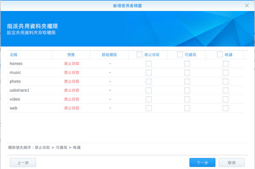This screenshot has height=169, width=255.
Task: Select the photo folder row
Action: click(125, 82)
